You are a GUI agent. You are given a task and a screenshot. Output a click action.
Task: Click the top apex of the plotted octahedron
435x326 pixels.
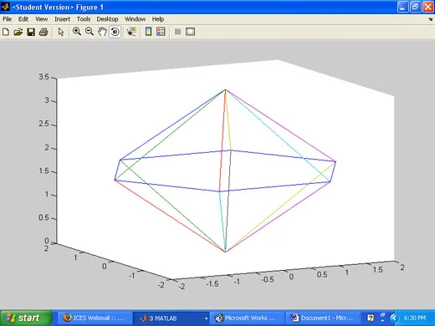[225, 89]
